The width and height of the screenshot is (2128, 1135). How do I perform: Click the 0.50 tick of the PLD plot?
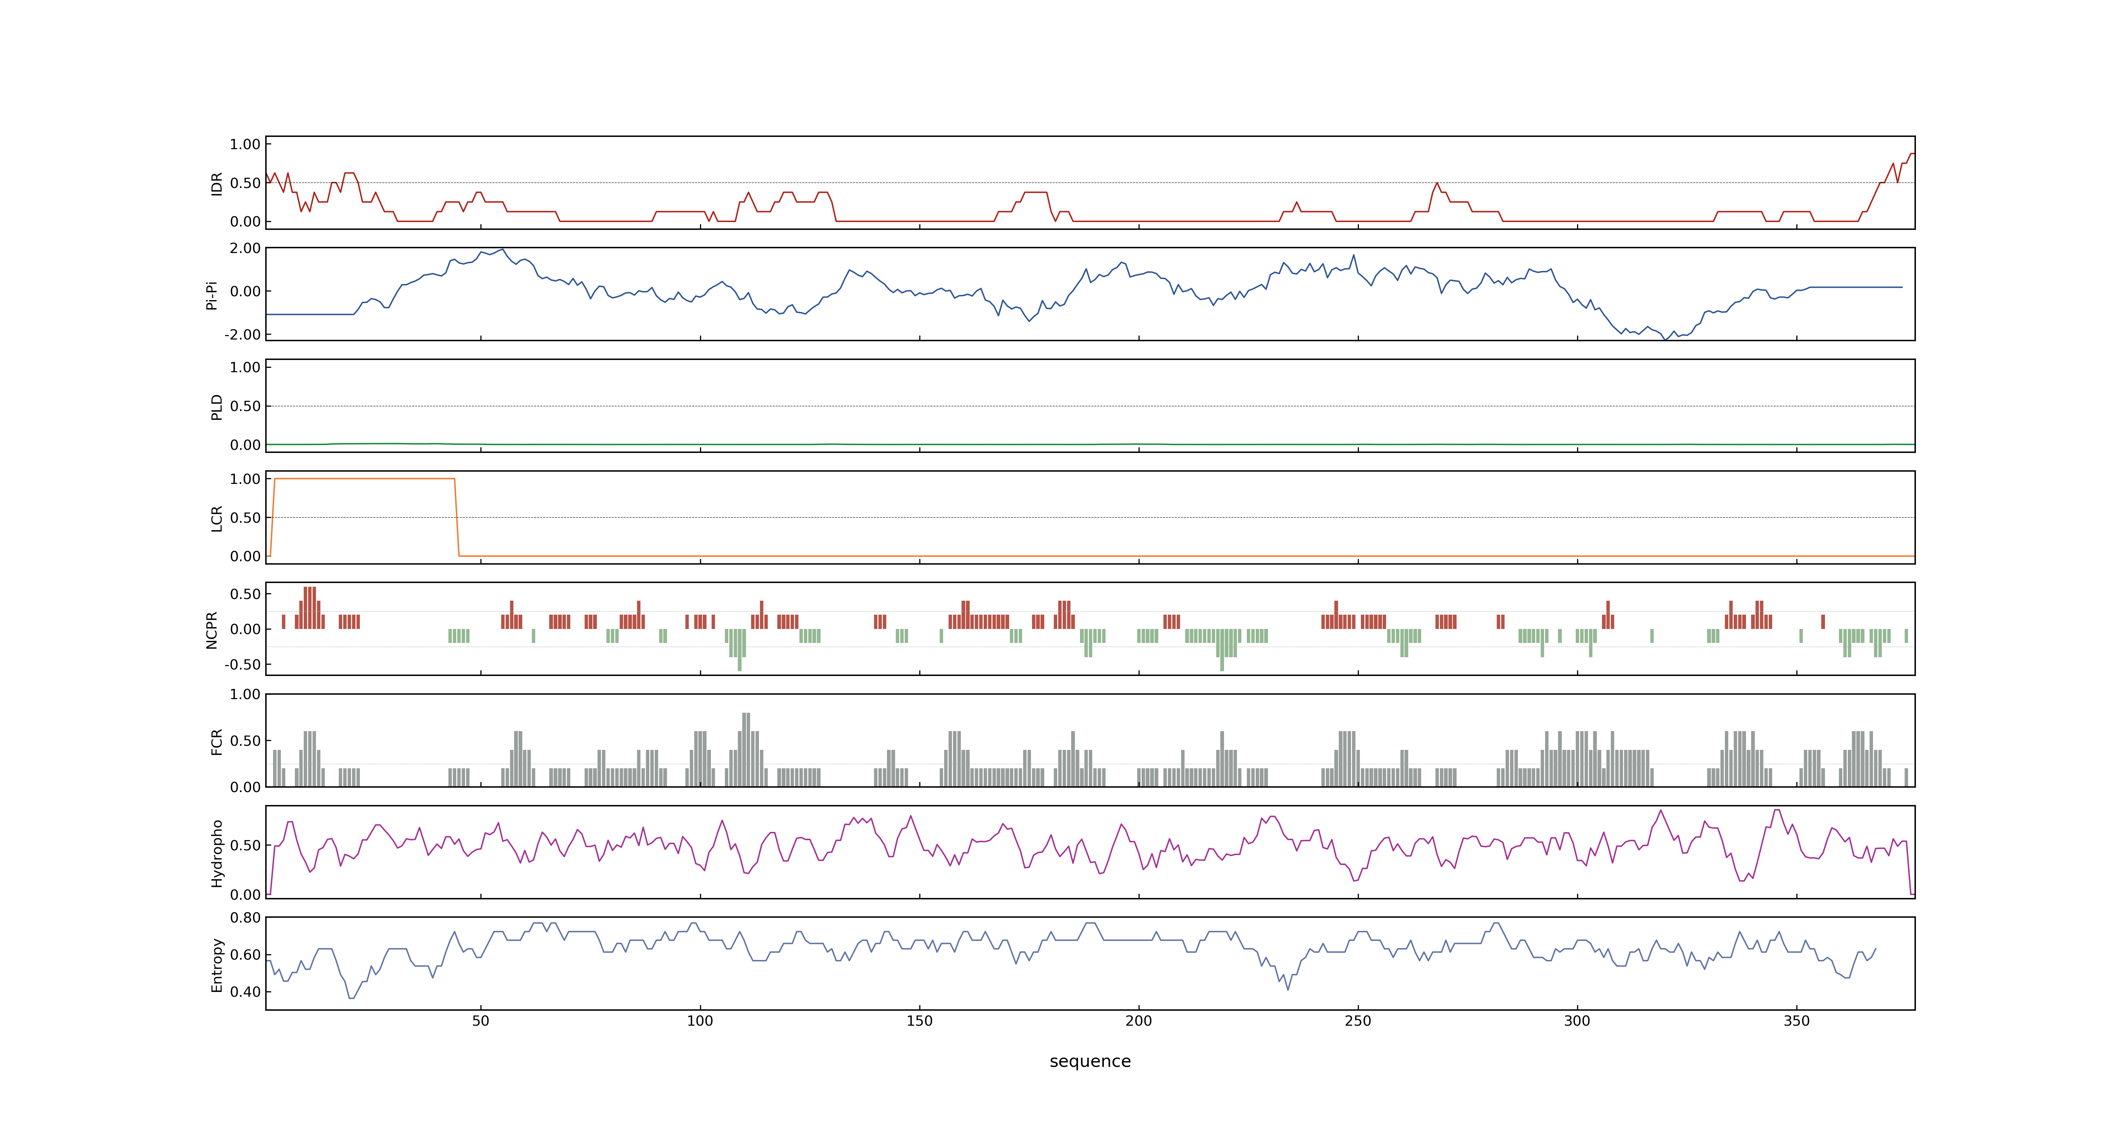pos(245,406)
